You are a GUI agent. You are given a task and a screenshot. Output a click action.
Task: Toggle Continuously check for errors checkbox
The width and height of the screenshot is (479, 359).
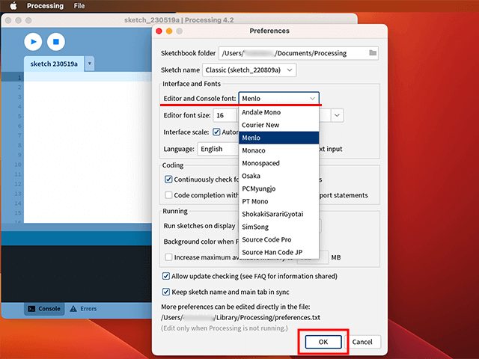[x=168, y=179]
